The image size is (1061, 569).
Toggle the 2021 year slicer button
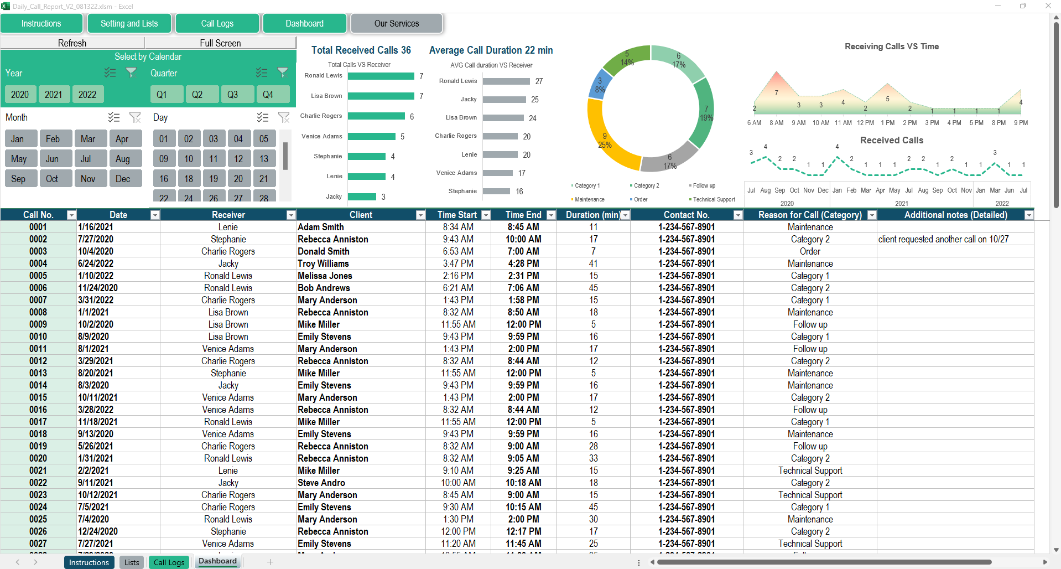click(x=54, y=95)
